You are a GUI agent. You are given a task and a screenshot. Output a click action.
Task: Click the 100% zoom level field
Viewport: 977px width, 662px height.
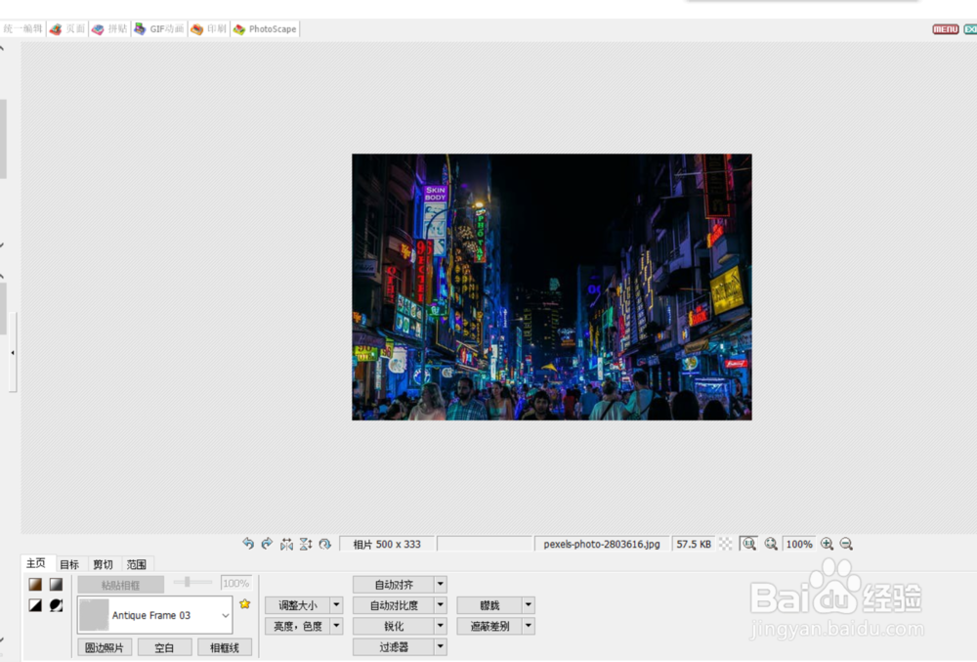tap(799, 544)
